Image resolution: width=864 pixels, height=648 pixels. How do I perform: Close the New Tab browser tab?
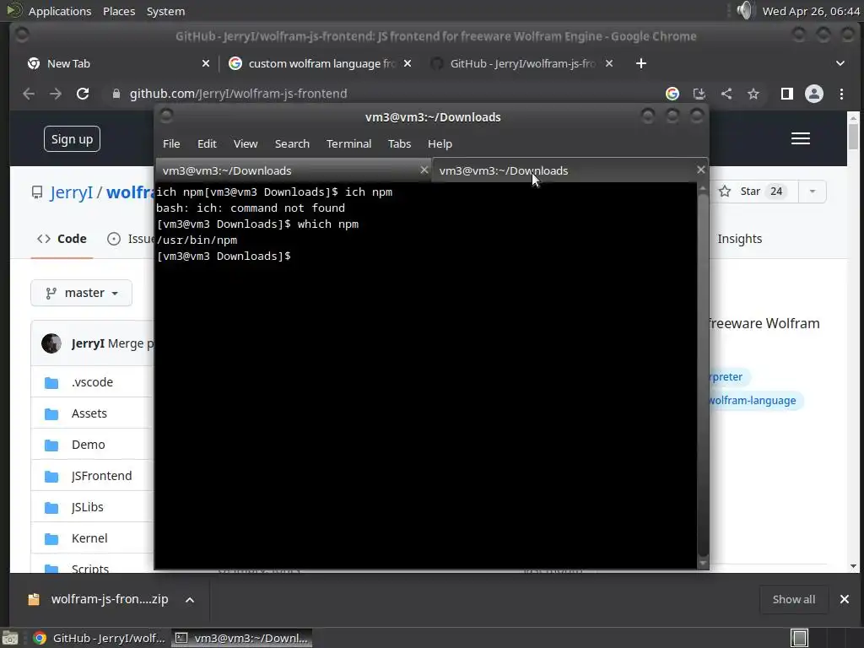pos(206,63)
